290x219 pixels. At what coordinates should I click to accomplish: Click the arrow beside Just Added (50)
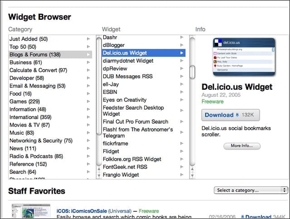(88, 39)
